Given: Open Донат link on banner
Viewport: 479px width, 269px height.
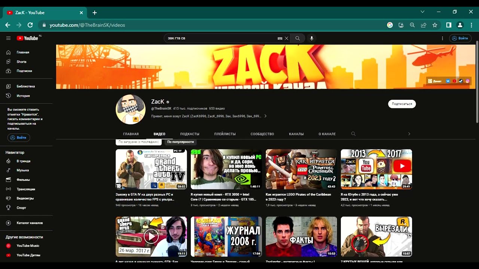Looking at the screenshot, I should tap(435, 81).
